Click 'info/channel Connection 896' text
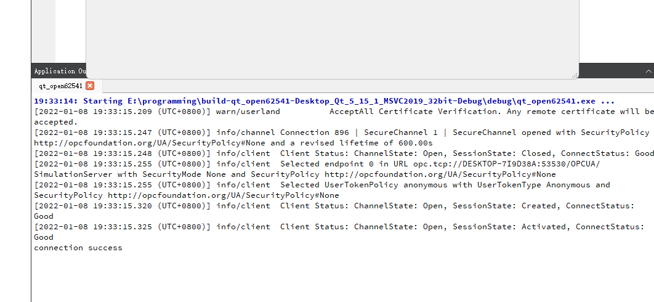The width and height of the screenshot is (654, 302). [283, 133]
